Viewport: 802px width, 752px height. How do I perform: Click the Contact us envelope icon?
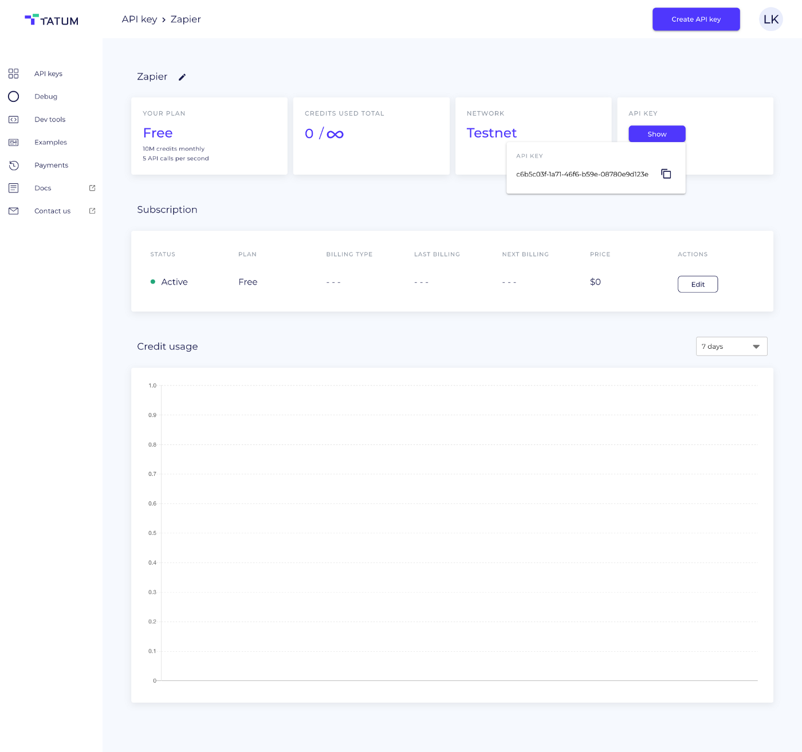click(x=14, y=211)
